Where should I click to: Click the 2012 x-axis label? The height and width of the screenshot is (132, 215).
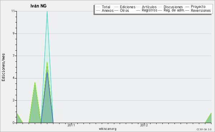[x=144, y=125]
